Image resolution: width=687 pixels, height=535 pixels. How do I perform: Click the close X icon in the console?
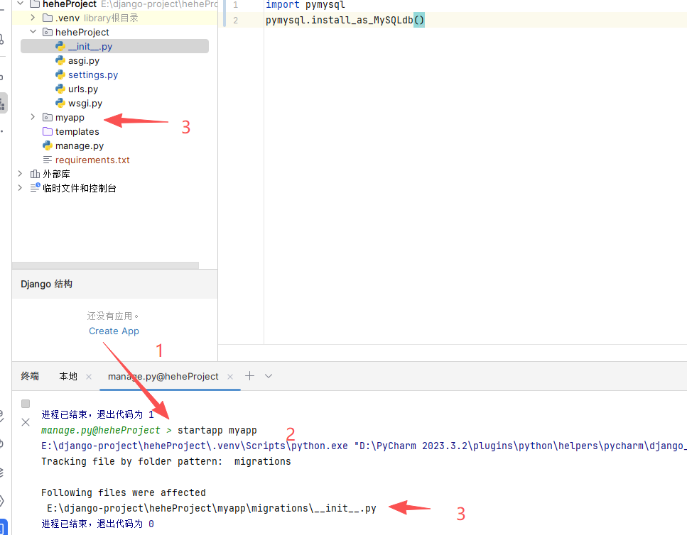click(x=26, y=422)
